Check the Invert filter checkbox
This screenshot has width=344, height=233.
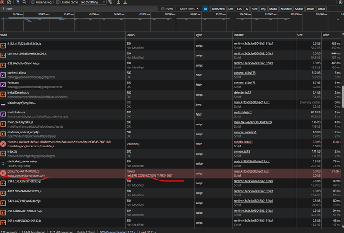click(163, 8)
